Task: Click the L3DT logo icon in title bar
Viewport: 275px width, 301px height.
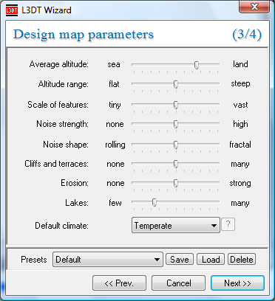Action: click(12, 10)
